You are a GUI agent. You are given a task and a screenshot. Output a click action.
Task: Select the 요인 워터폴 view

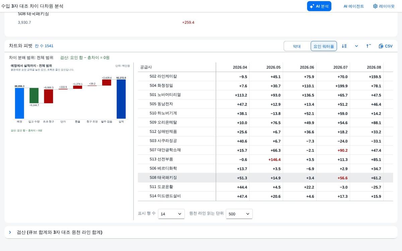tap(324, 46)
